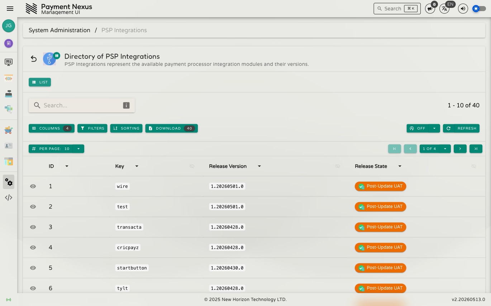Click the connection status icon in footer
This screenshot has width=491, height=306.
pos(9,300)
